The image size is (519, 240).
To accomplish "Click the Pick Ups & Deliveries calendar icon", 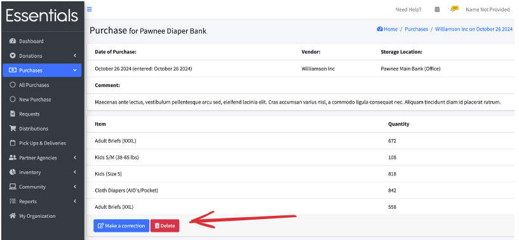I will point(13,143).
